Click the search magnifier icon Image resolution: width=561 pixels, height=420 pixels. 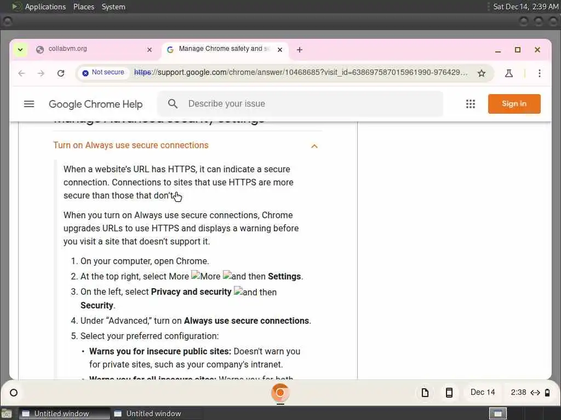pos(173,103)
